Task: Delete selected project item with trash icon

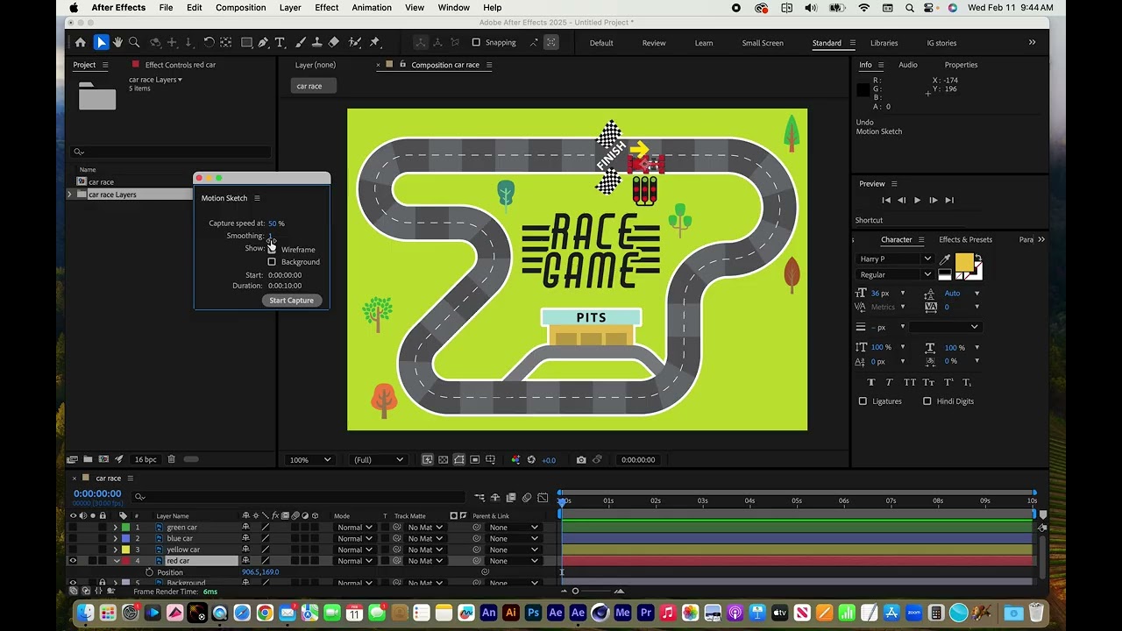Action: tap(172, 459)
